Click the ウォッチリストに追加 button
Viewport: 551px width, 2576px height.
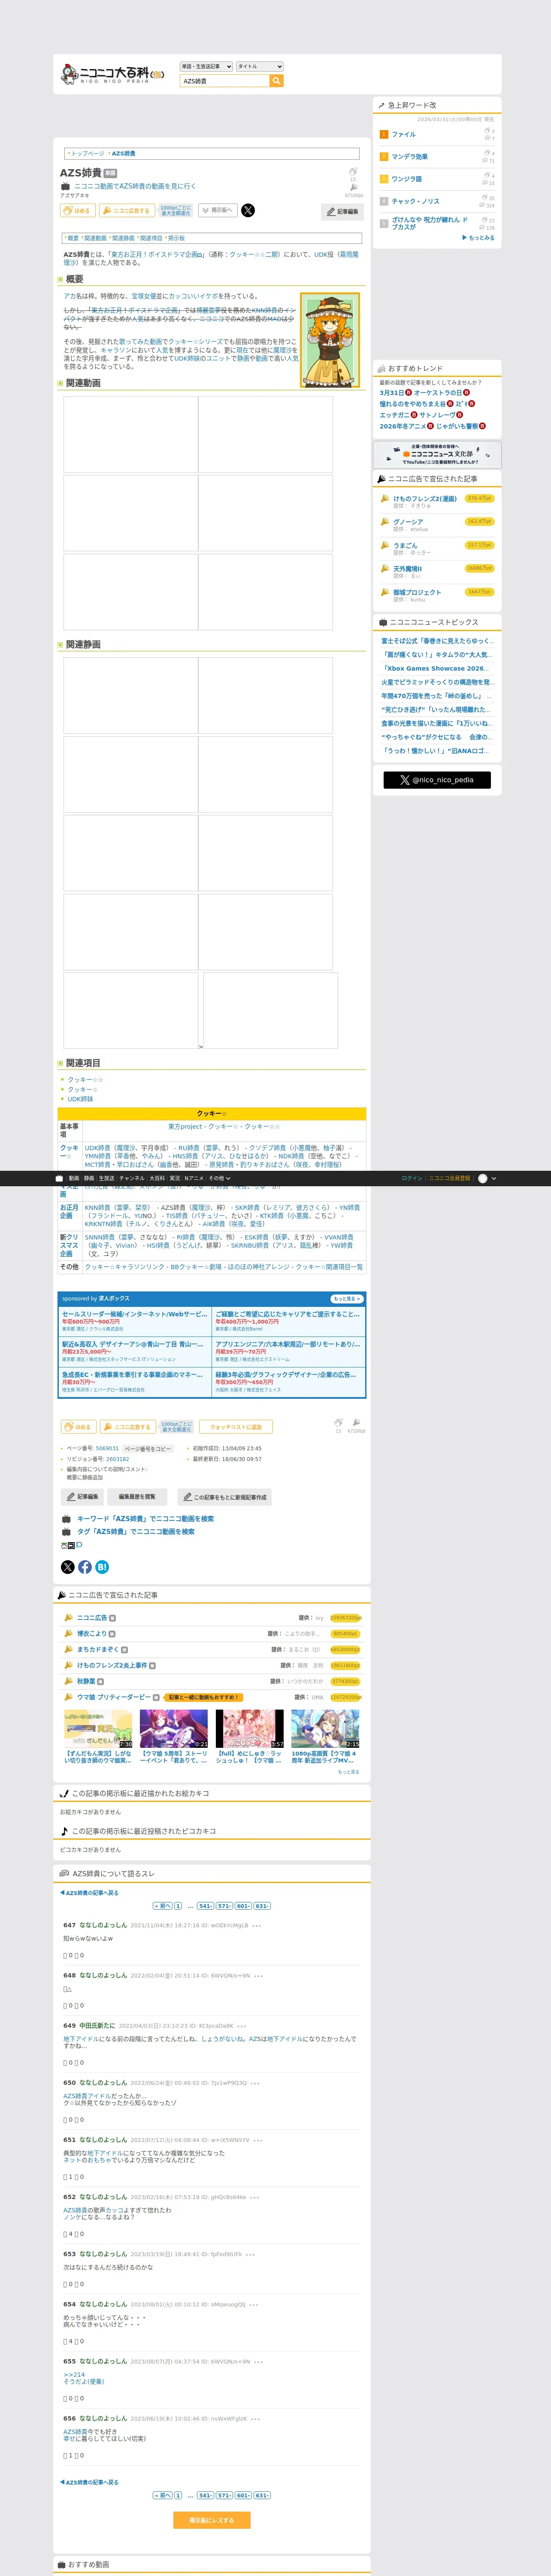[x=236, y=1427]
